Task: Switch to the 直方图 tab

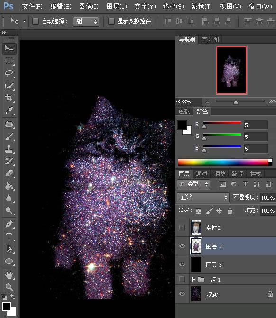Action: (x=210, y=39)
